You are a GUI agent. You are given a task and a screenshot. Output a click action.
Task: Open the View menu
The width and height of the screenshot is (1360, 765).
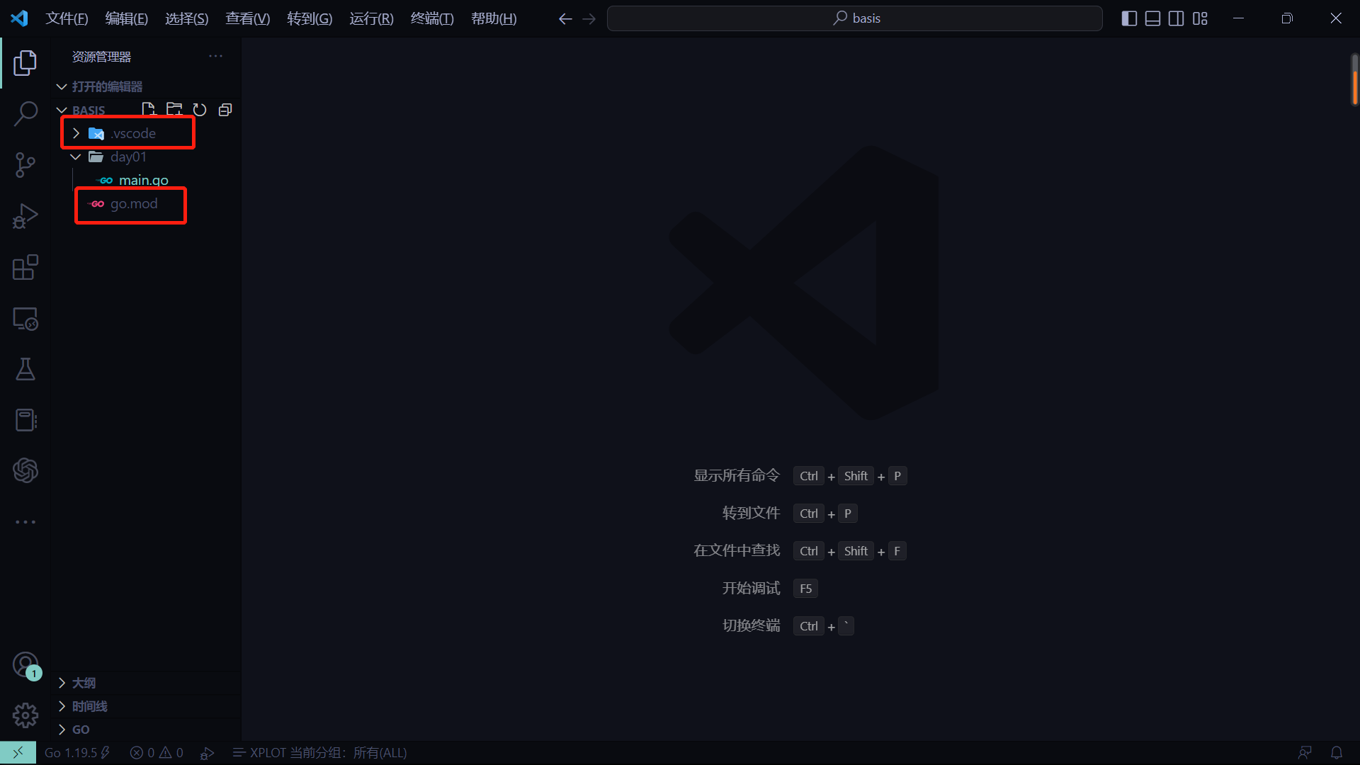coord(248,18)
